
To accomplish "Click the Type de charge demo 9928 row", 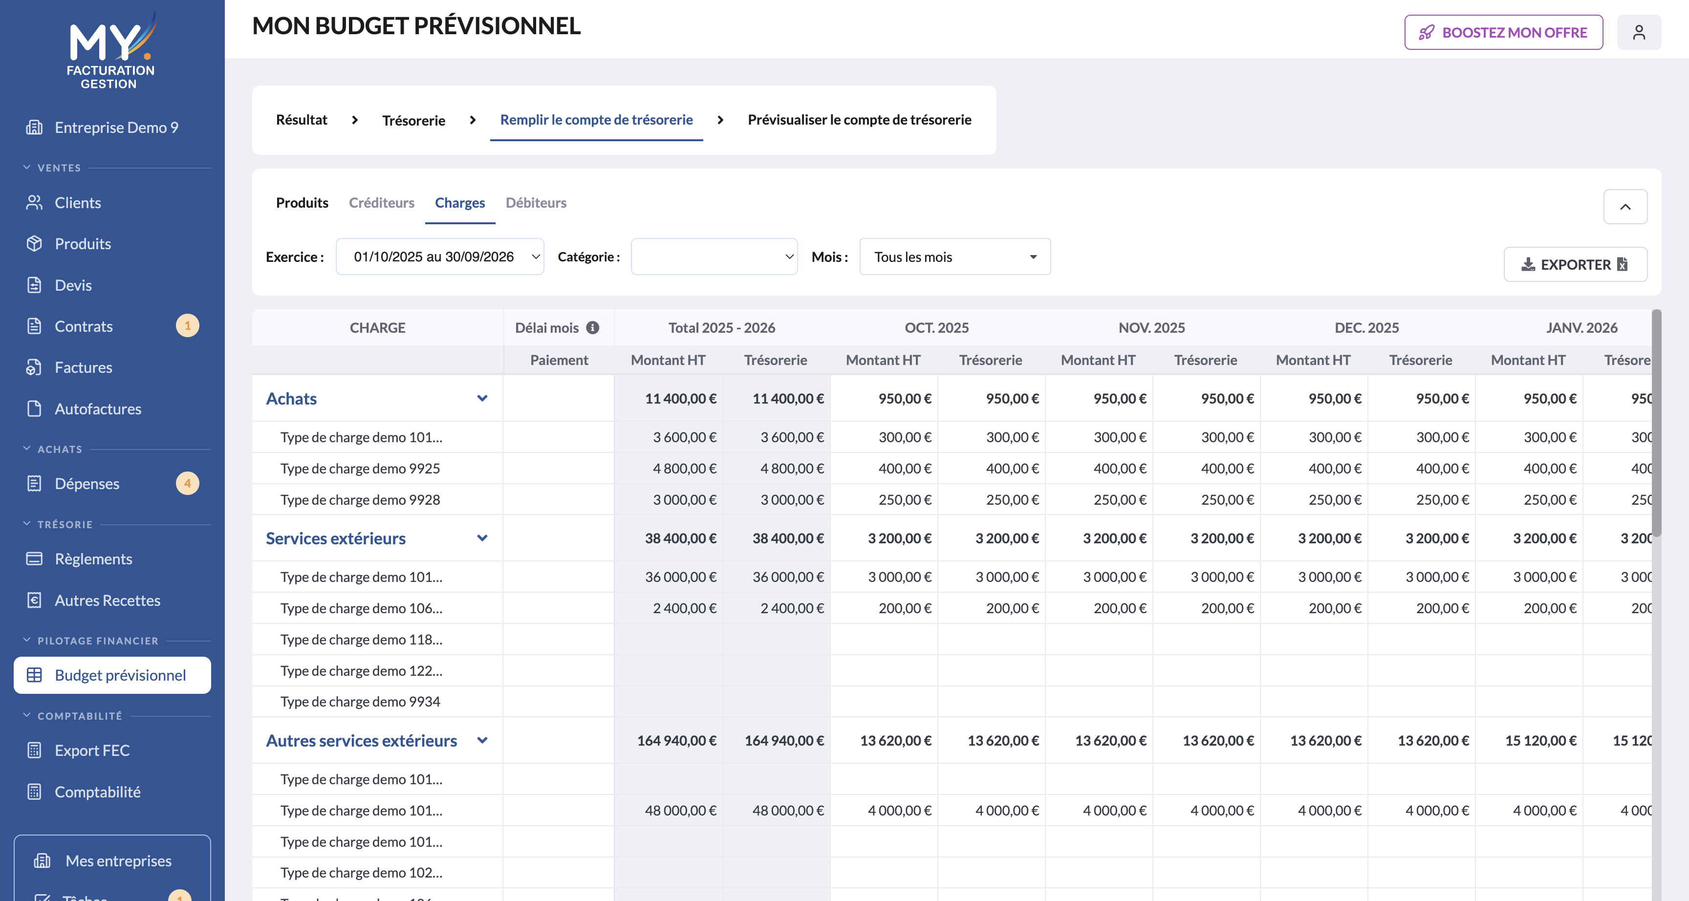I will point(360,500).
